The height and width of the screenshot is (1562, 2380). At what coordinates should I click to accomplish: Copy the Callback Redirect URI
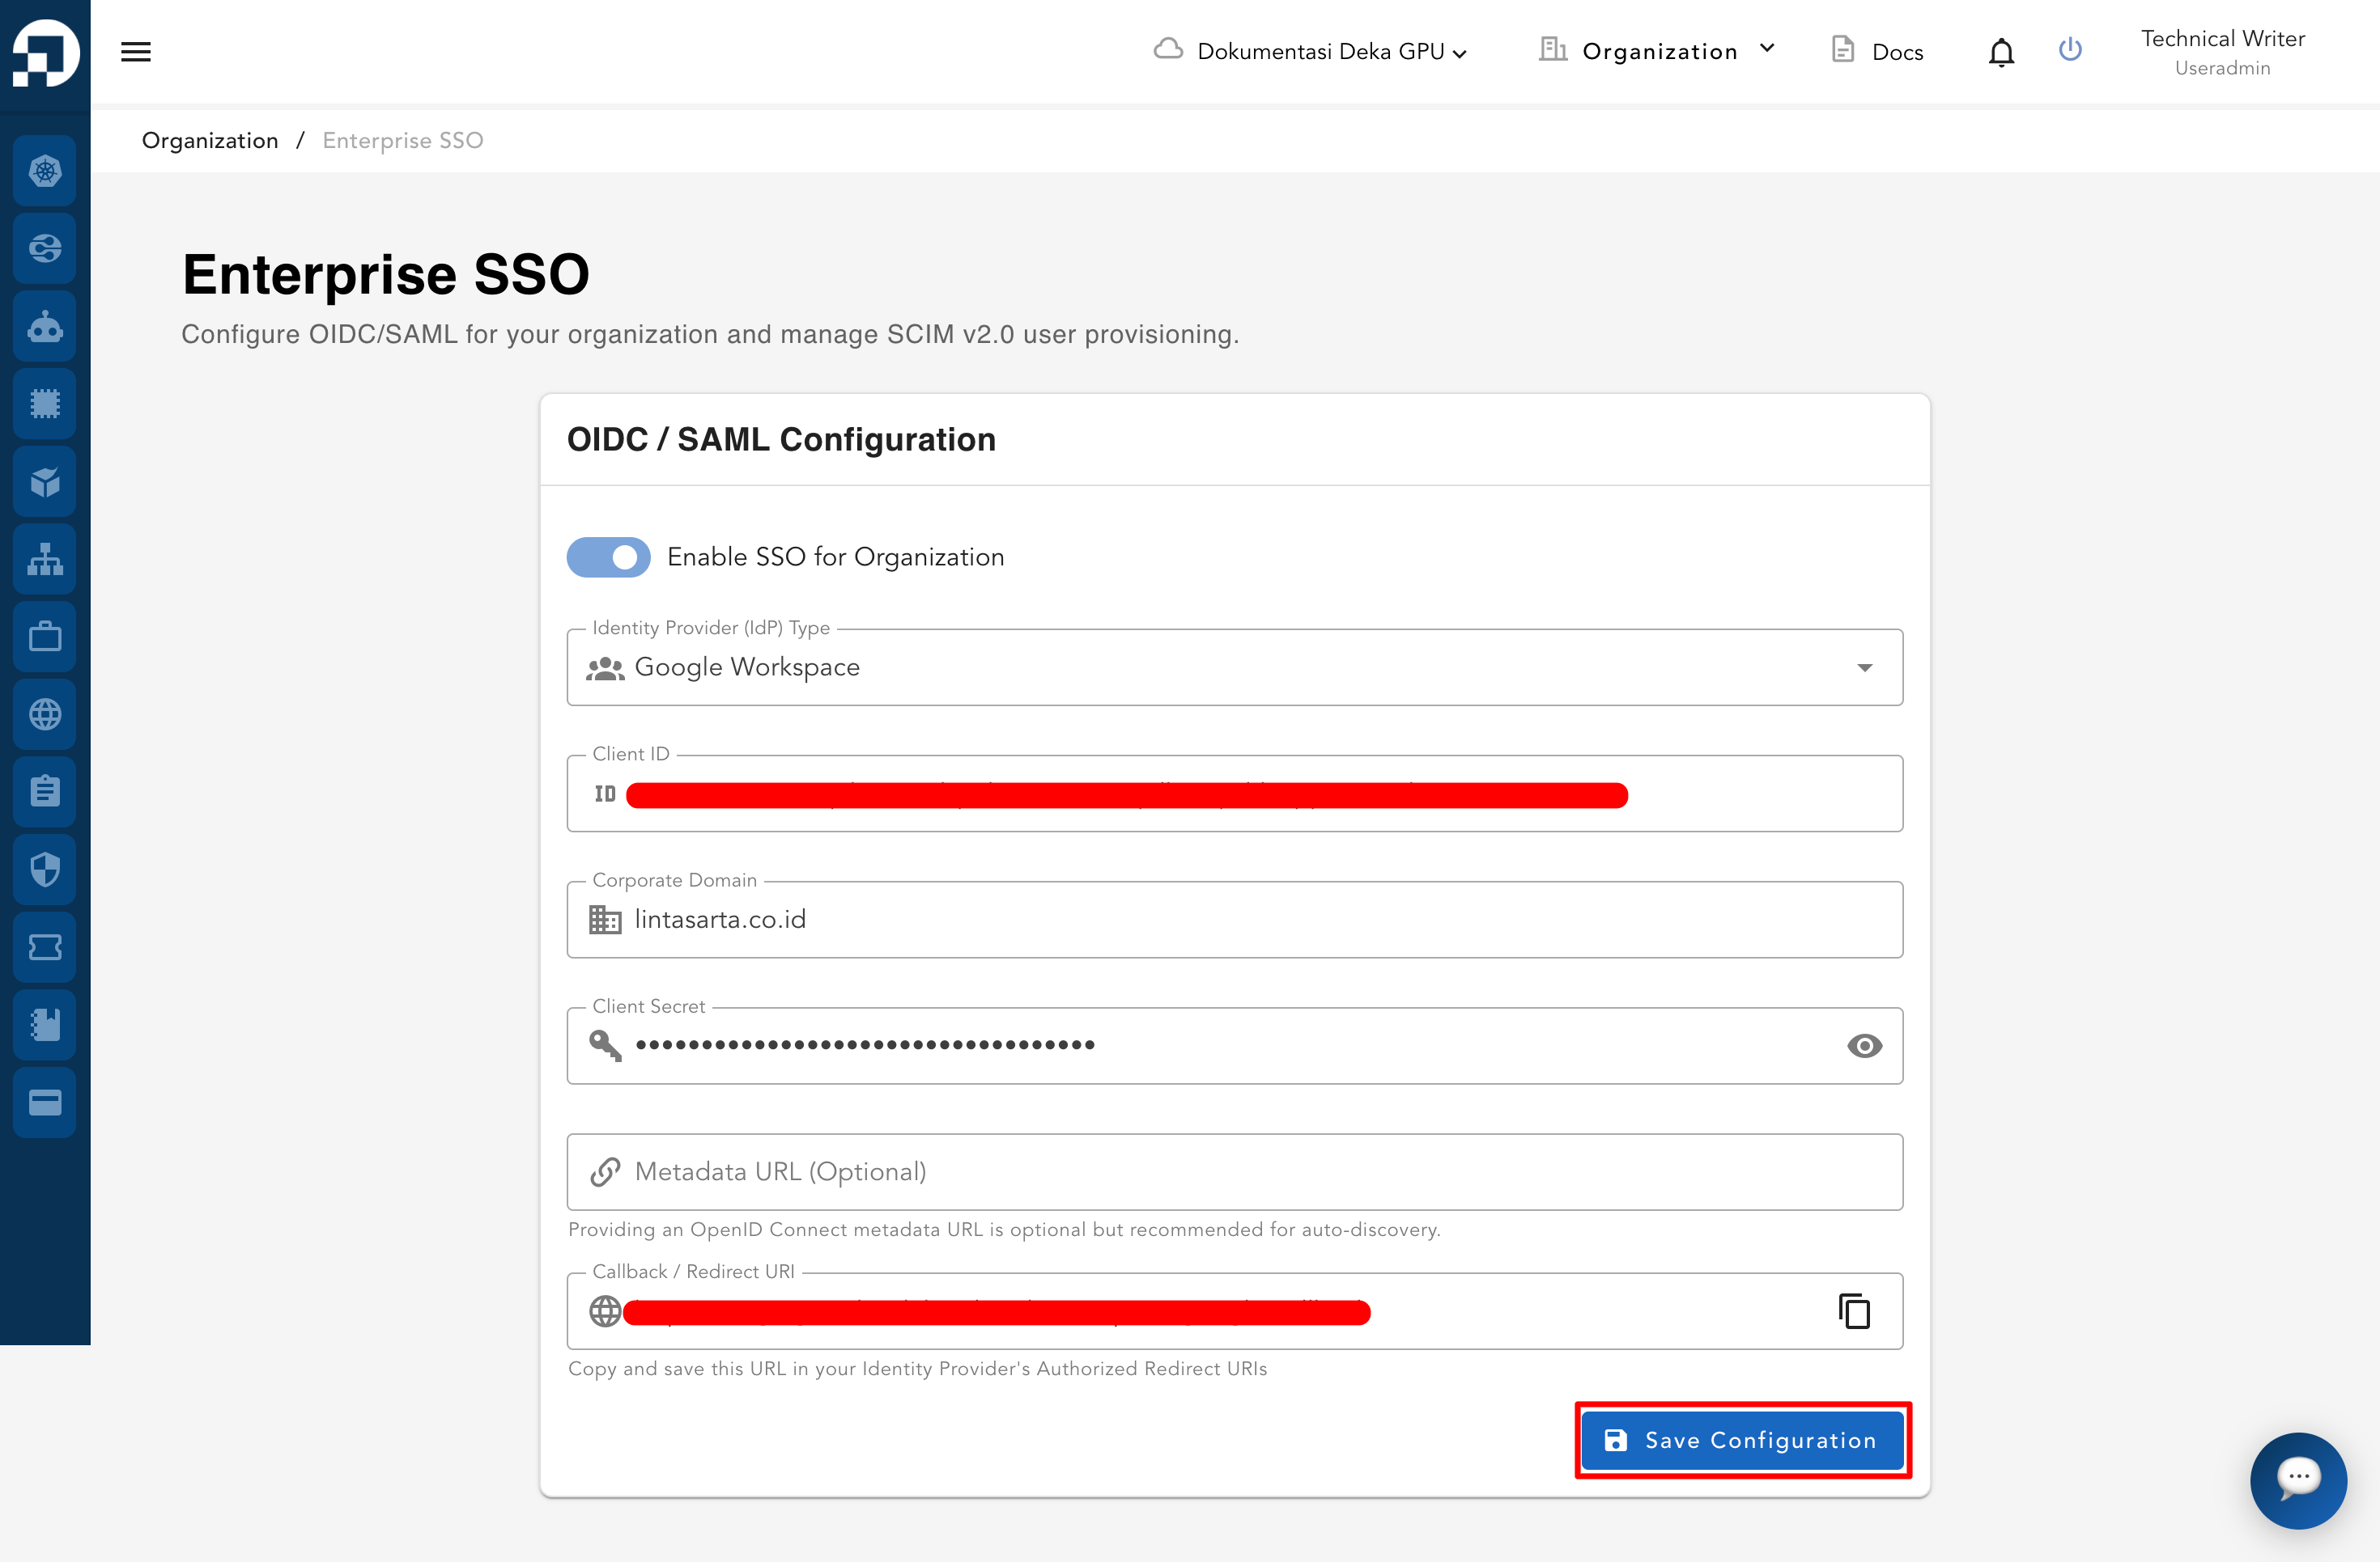pyautogui.click(x=1854, y=1310)
